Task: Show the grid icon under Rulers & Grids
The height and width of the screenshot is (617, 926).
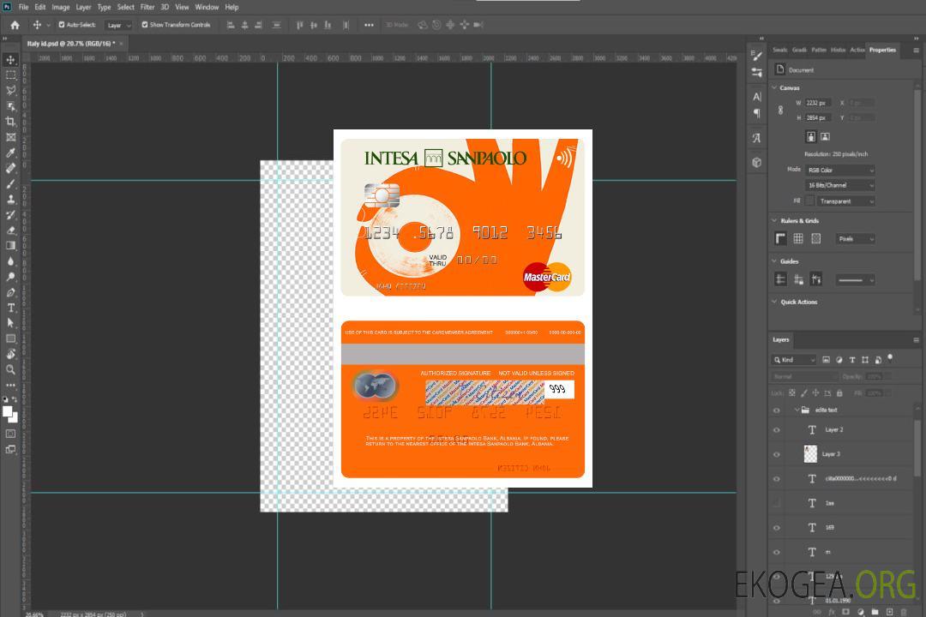Action: pyautogui.click(x=798, y=238)
